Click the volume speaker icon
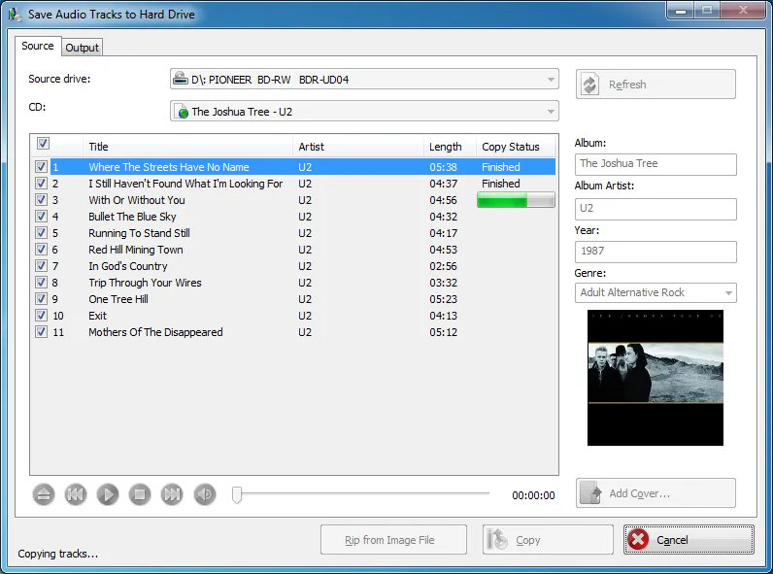The height and width of the screenshot is (574, 773). click(x=205, y=494)
